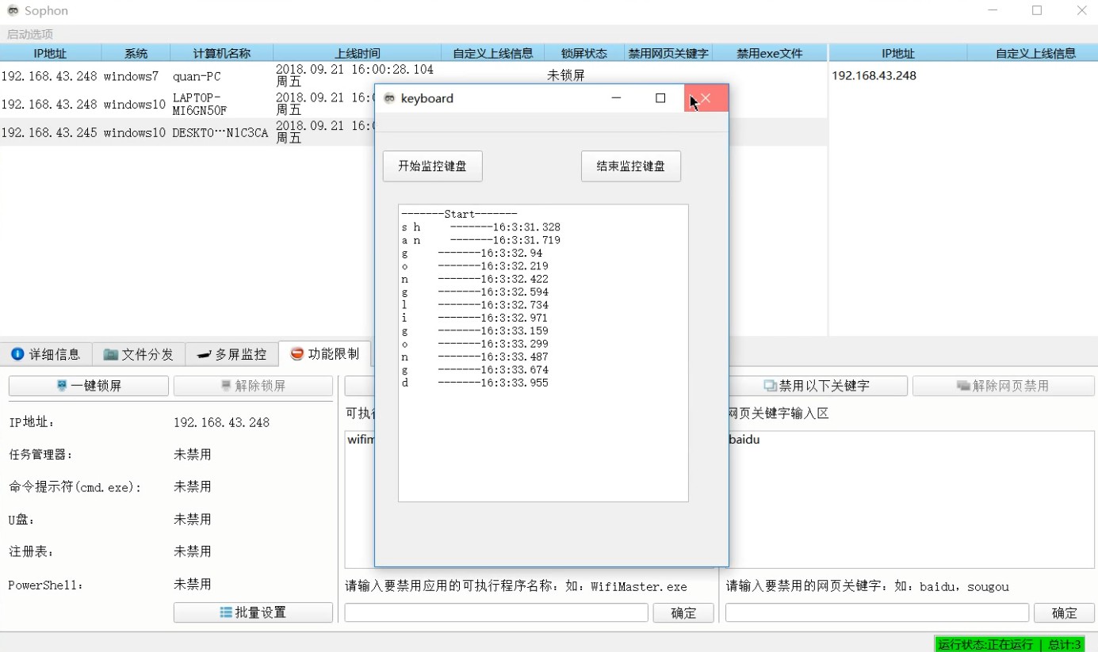Click the log line 16:3:31.328

[x=480, y=227]
